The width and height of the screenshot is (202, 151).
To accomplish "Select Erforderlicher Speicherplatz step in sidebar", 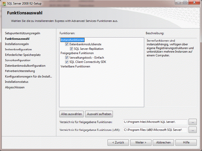I will [x=23, y=55].
